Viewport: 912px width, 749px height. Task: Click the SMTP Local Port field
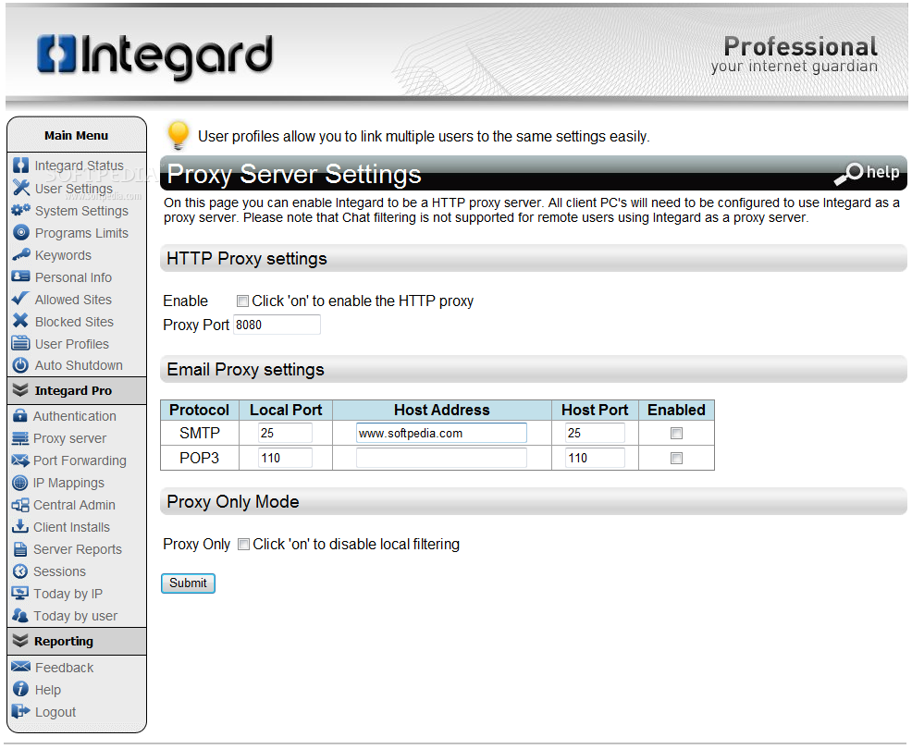[x=285, y=434]
